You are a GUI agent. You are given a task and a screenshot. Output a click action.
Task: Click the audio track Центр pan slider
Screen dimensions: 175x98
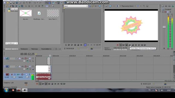27,77
